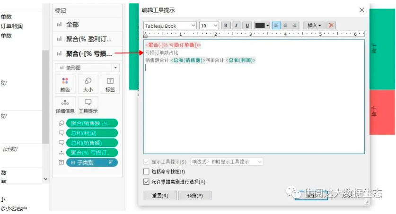
Task: Click size icon beside 聚合(销售额 pill
Action: pos(62,123)
